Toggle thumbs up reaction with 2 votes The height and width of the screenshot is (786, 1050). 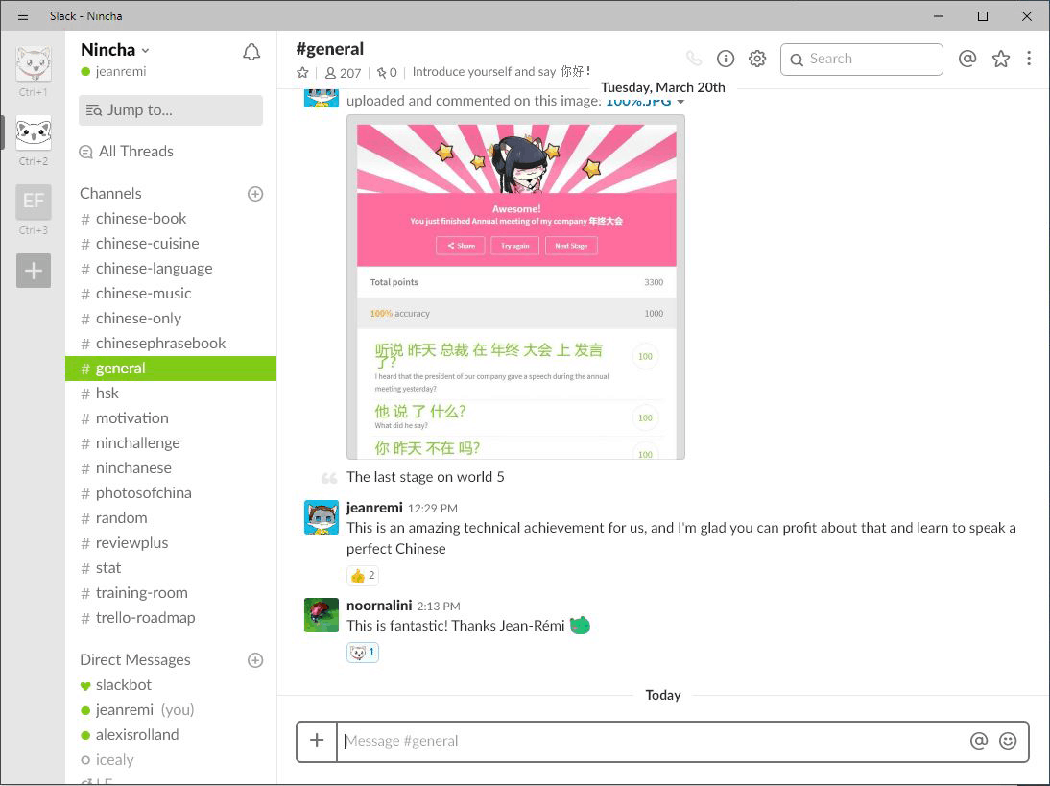(x=362, y=575)
